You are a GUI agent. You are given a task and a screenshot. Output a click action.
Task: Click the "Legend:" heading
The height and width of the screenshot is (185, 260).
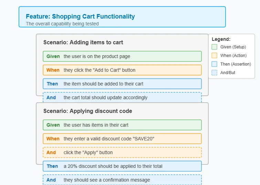coord(221,39)
